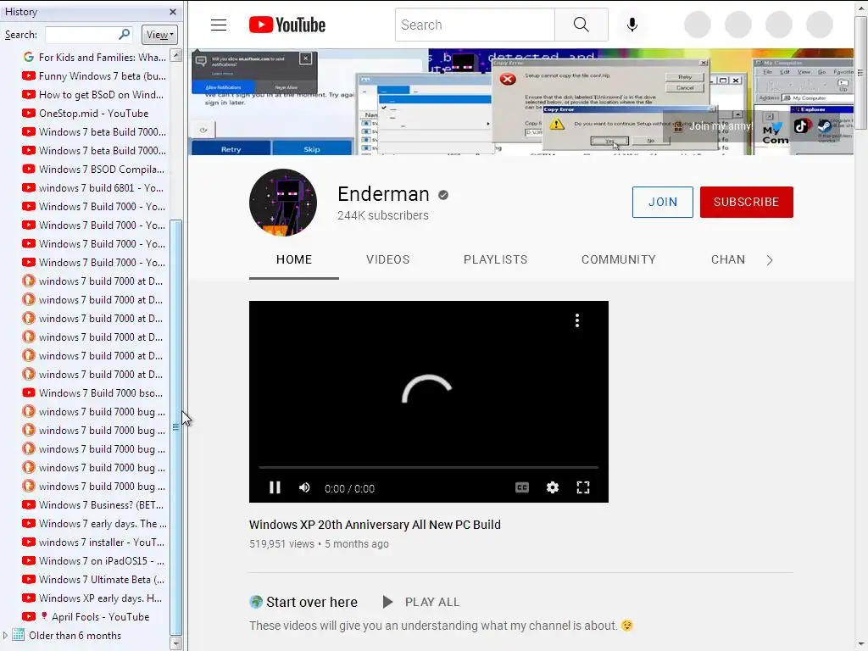Open the View dropdown in History

pos(159,35)
